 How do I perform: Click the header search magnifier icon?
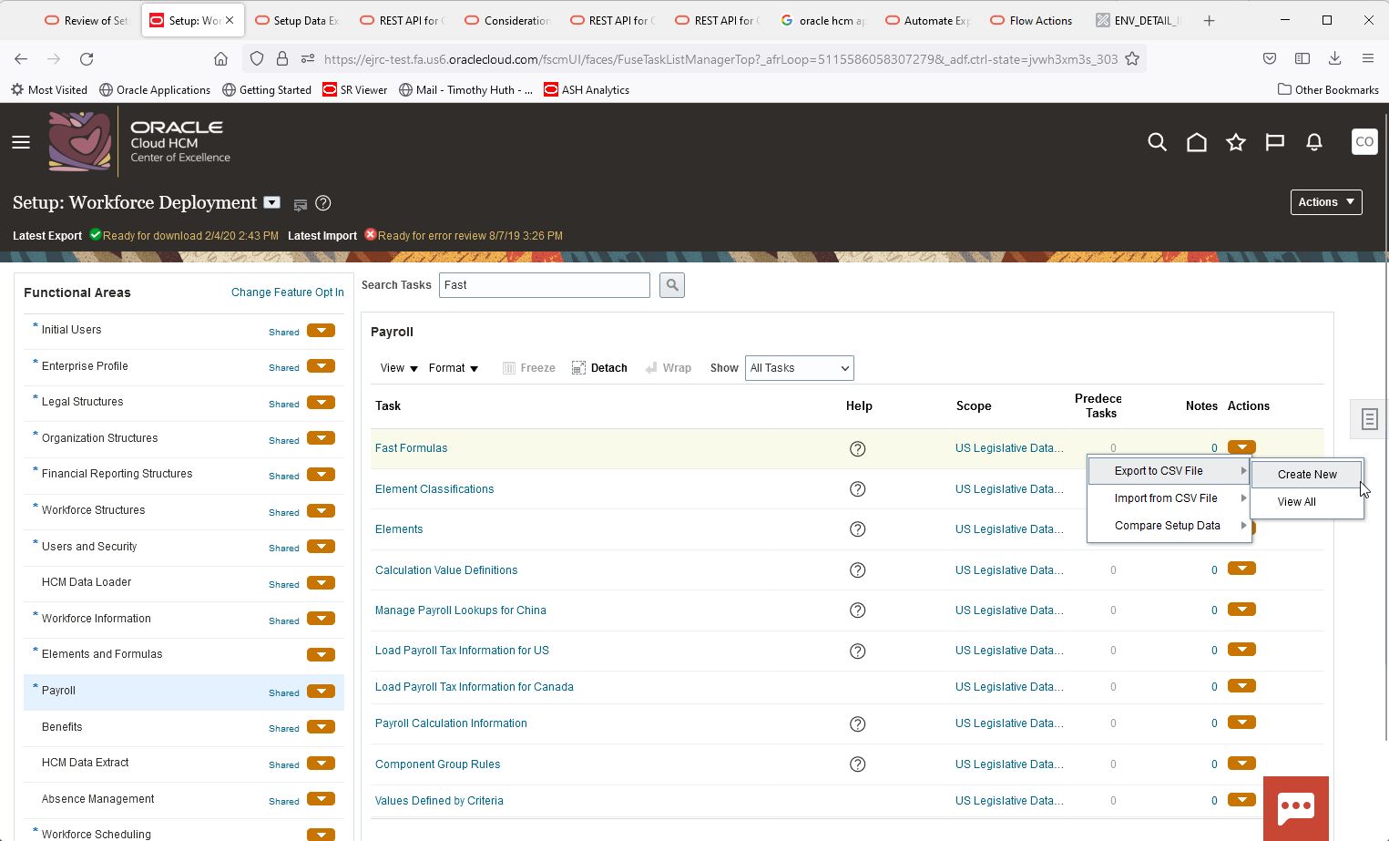click(1157, 142)
